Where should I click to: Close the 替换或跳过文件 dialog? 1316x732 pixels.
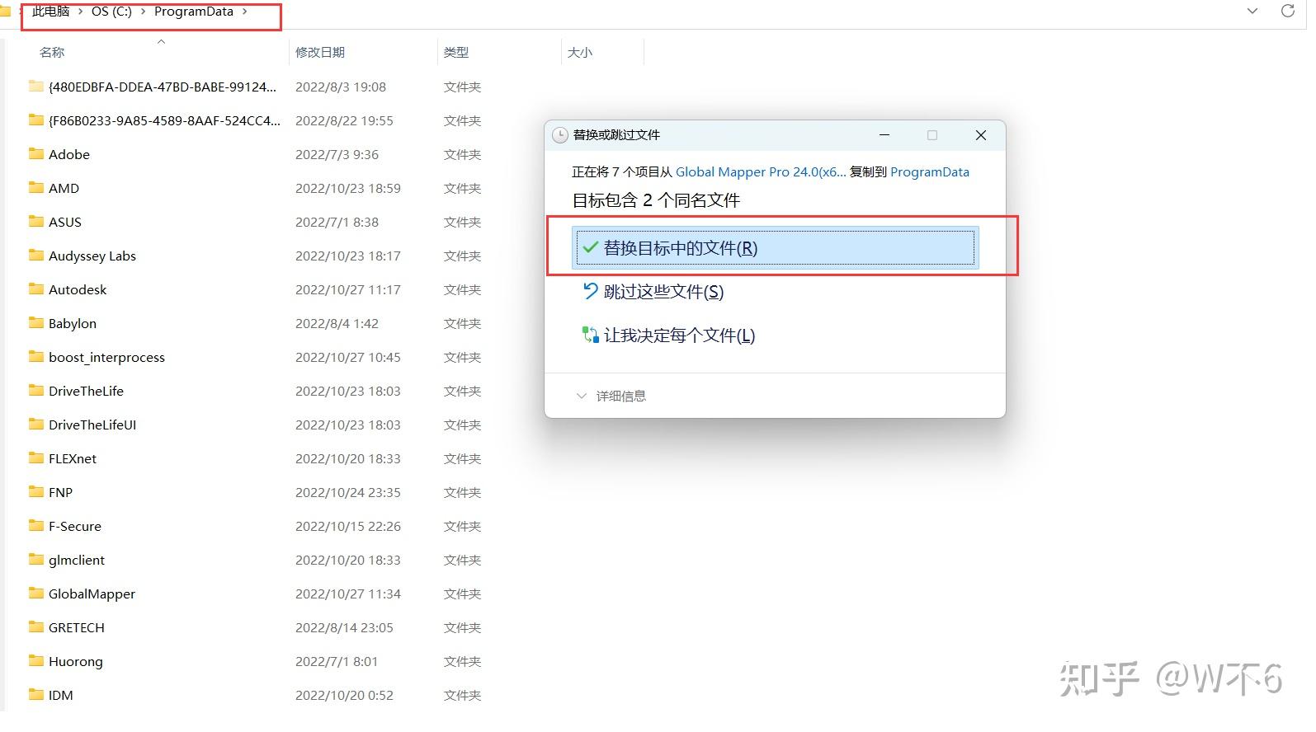click(x=981, y=135)
